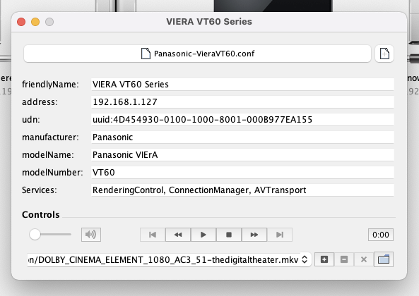
Task: Click the friendlyName field VIERA VT60 Series
Action: coord(242,85)
